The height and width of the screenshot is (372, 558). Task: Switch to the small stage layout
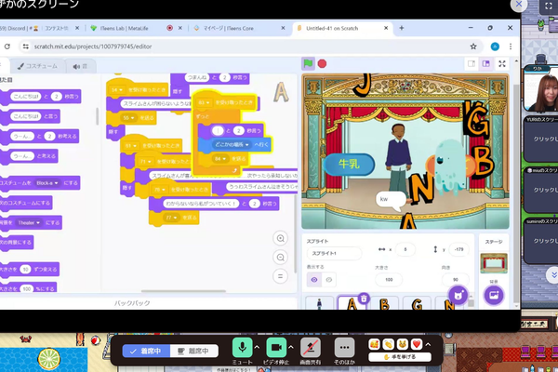[472, 64]
